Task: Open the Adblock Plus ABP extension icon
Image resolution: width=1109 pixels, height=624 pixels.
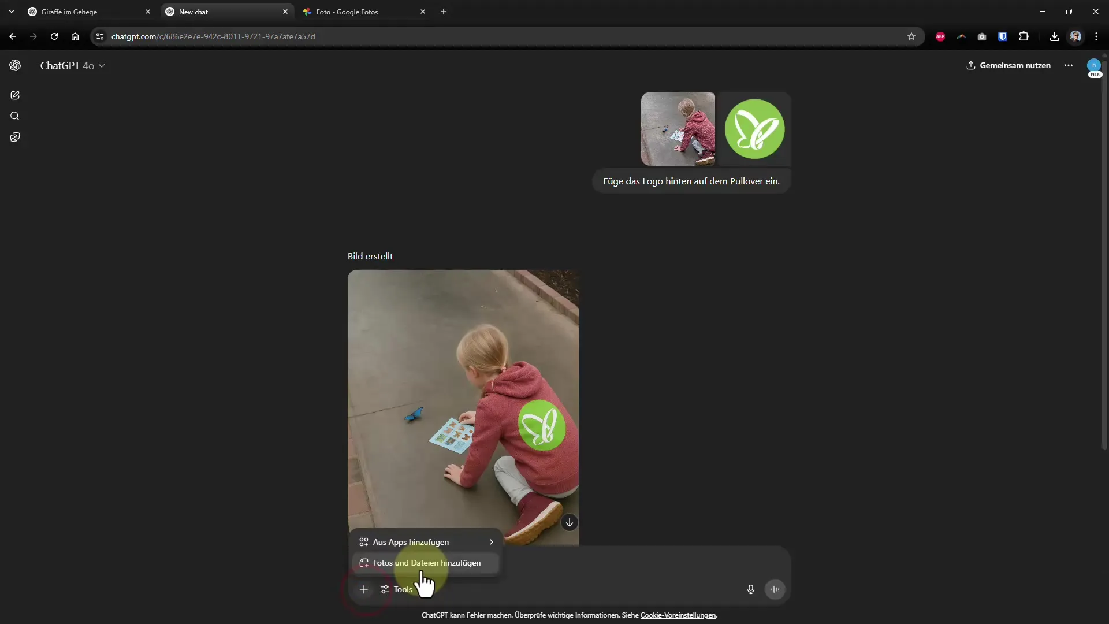Action: [x=940, y=36]
